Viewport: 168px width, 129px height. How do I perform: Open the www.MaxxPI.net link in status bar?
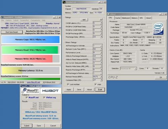(33, 82)
